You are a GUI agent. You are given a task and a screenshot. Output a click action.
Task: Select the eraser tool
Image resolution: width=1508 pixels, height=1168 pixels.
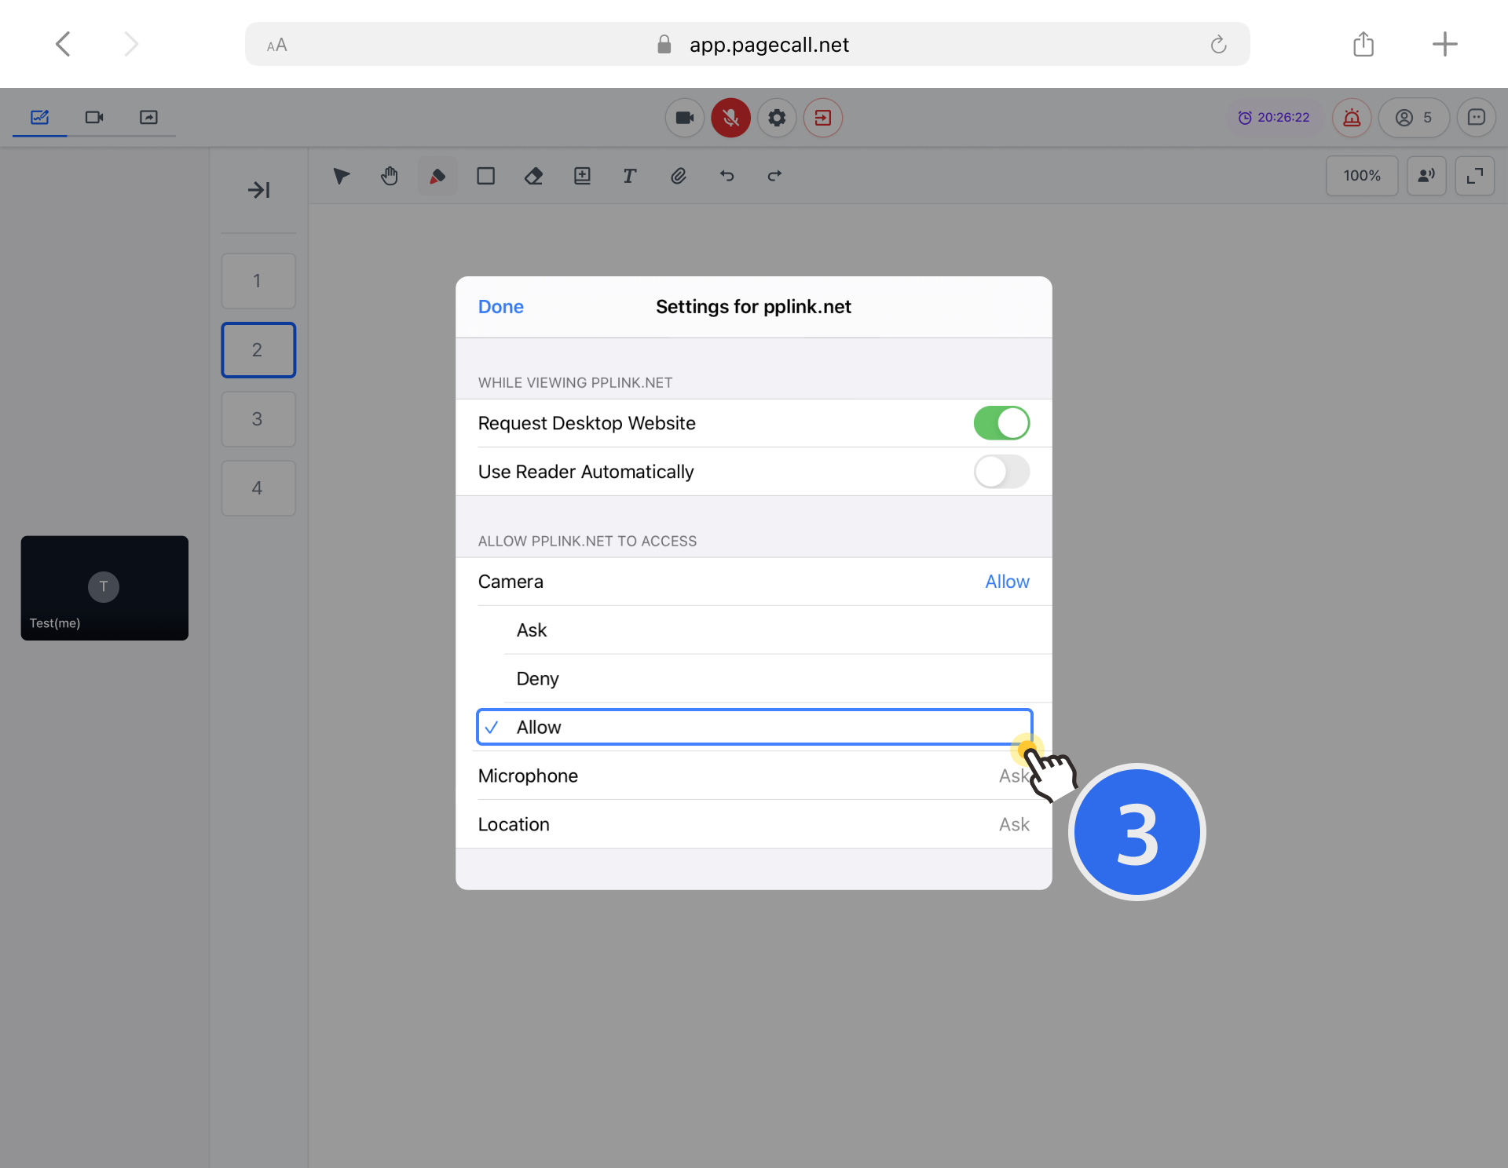(534, 176)
